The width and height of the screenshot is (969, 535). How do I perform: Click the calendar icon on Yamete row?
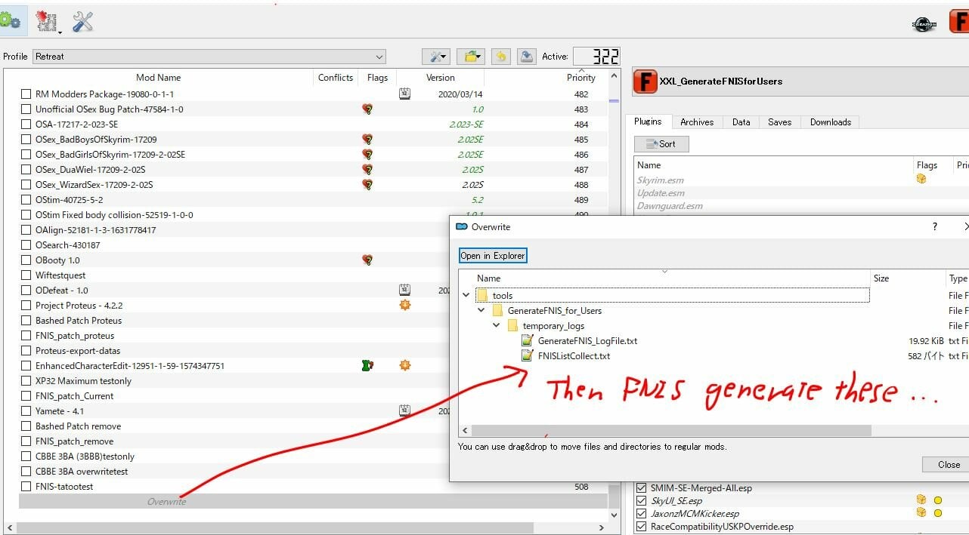coord(405,411)
